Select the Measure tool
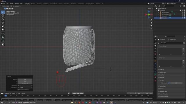This screenshot has height=104, width=186. coord(3,37)
